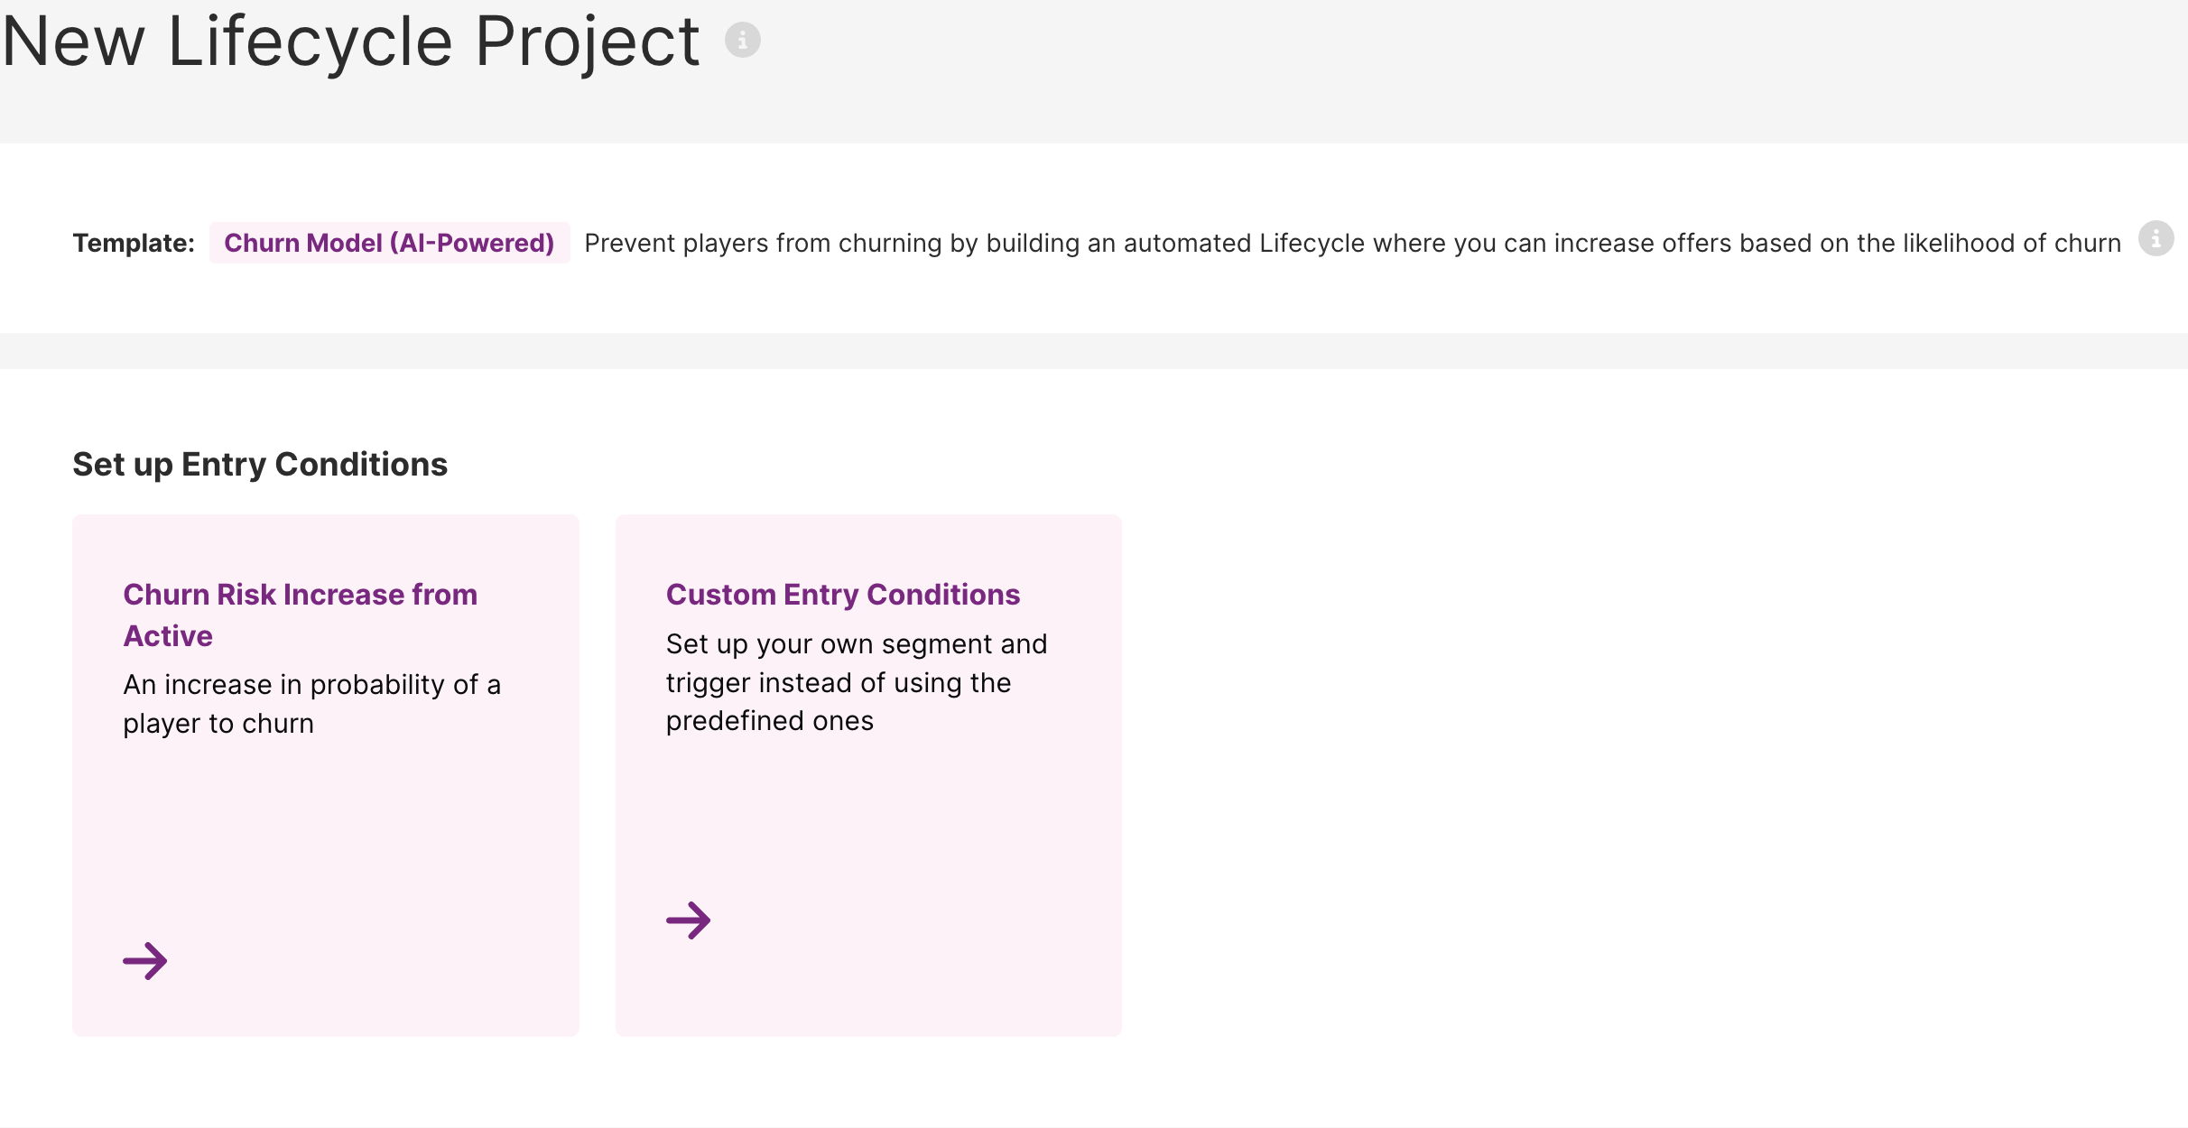
Task: Click info icon after template description
Action: [x=2156, y=239]
